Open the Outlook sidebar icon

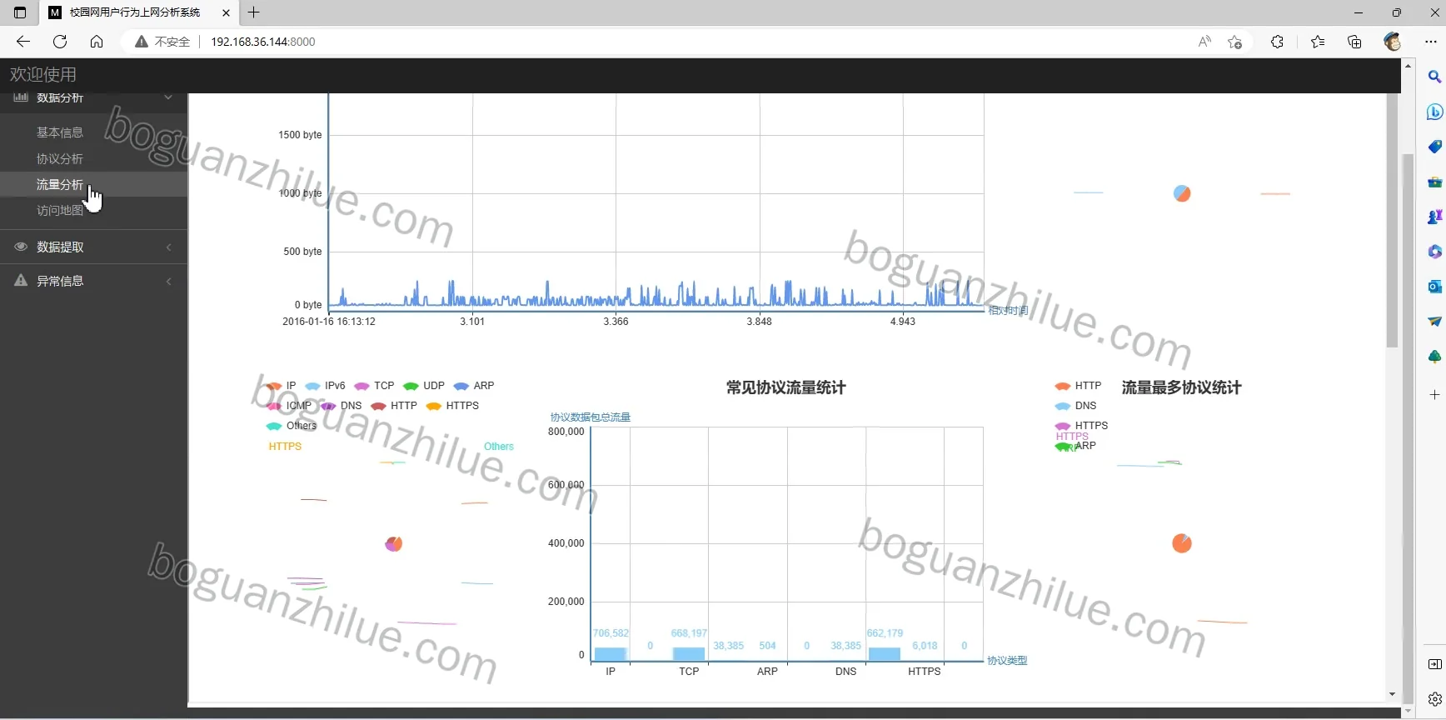1434,287
